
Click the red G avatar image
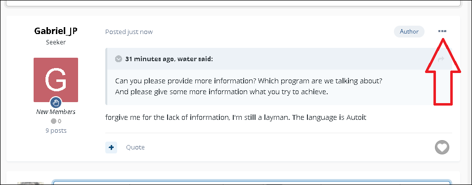[x=56, y=80]
